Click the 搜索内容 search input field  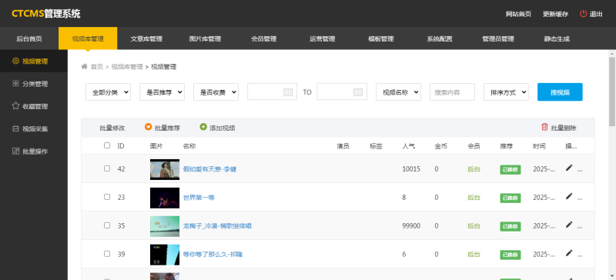point(452,92)
